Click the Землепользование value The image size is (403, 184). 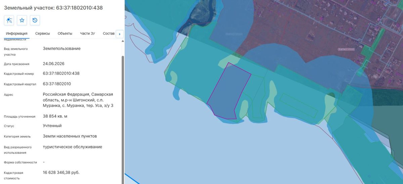pos(62,48)
